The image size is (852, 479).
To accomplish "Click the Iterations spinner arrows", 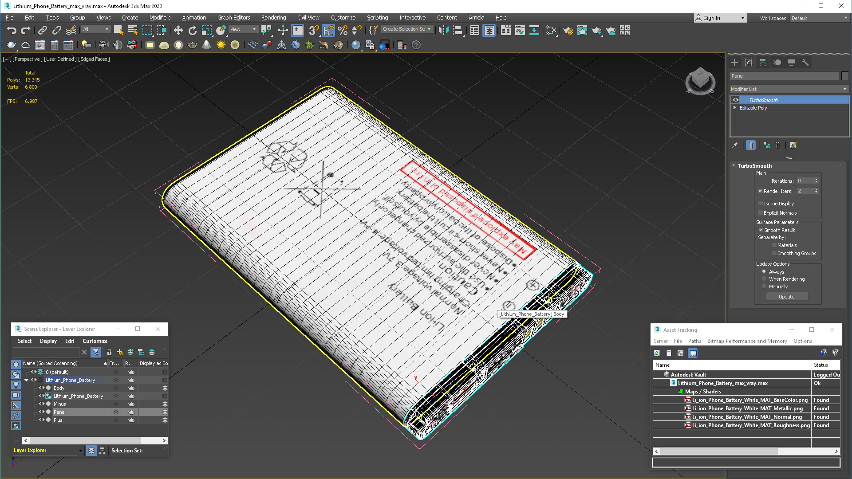I will point(816,181).
